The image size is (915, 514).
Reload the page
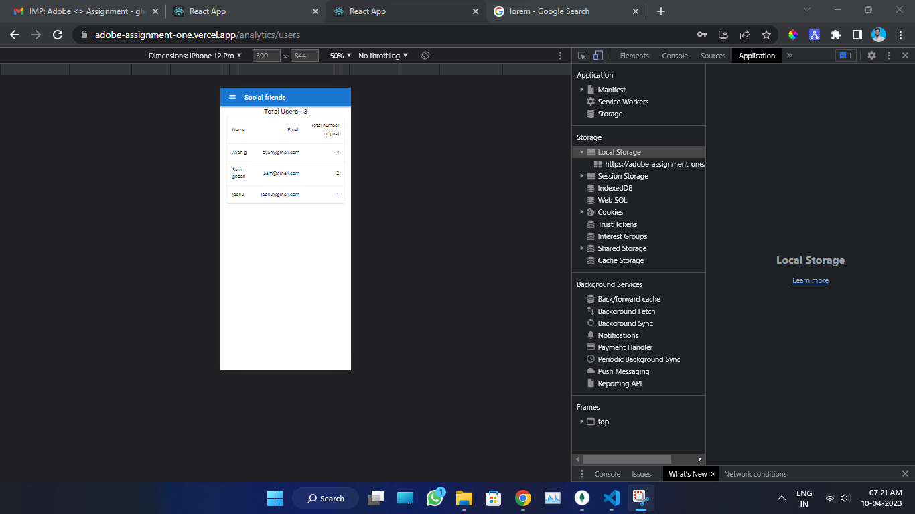pyautogui.click(x=58, y=35)
